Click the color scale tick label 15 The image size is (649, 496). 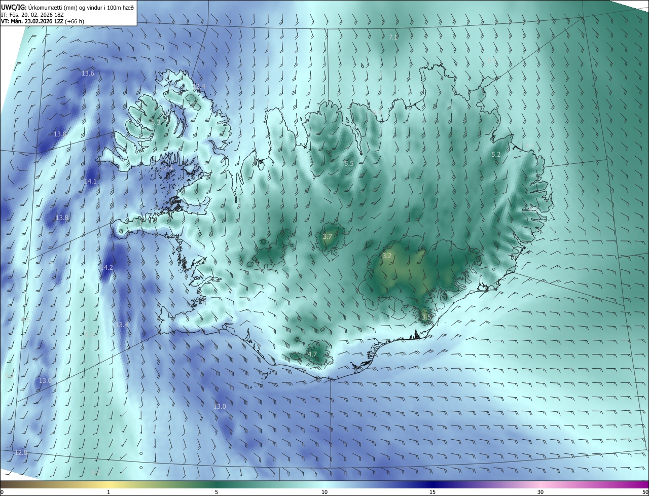[432, 492]
